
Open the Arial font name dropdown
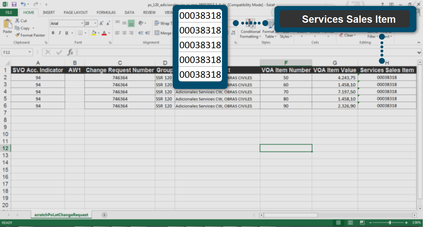82,23
